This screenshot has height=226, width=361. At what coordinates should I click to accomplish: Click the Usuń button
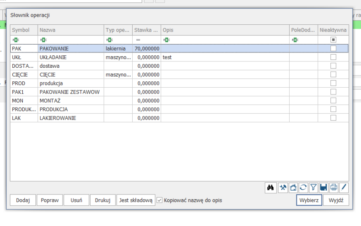(x=76, y=200)
